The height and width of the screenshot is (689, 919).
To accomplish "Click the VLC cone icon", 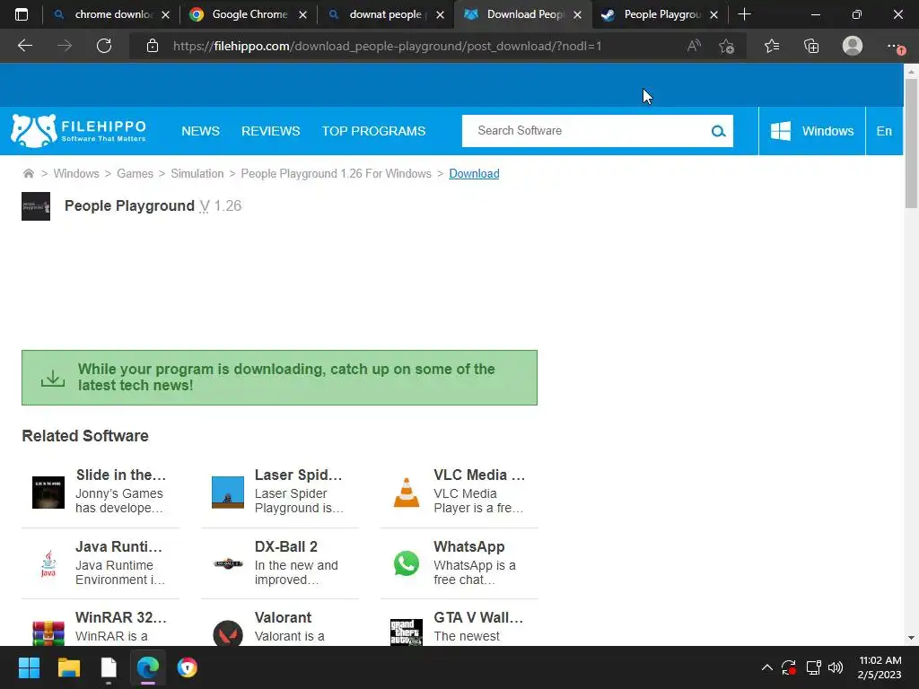I will click(x=407, y=493).
